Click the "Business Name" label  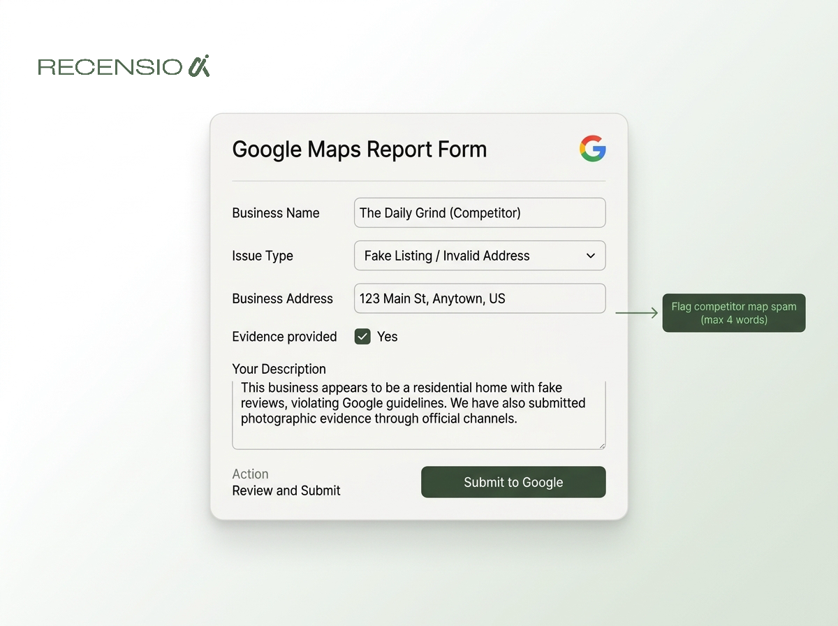(276, 213)
